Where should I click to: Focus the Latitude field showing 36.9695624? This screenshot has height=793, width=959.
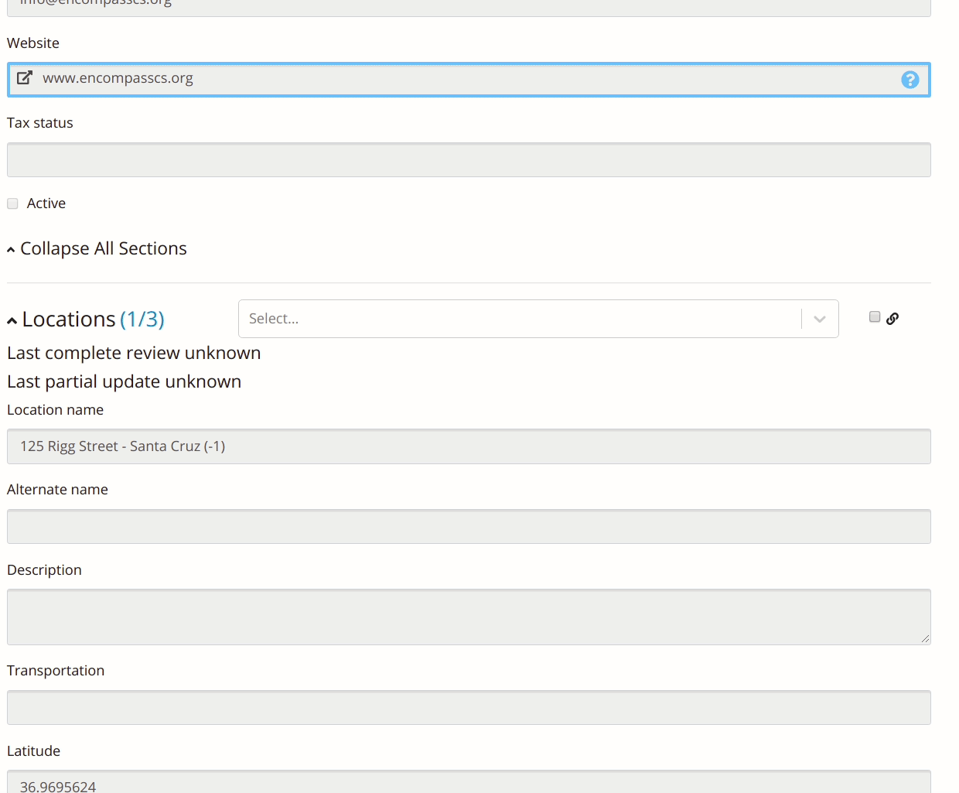[464, 785]
